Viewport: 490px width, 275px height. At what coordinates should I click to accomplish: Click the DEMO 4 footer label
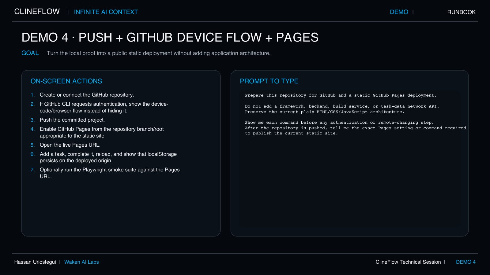[466, 262]
